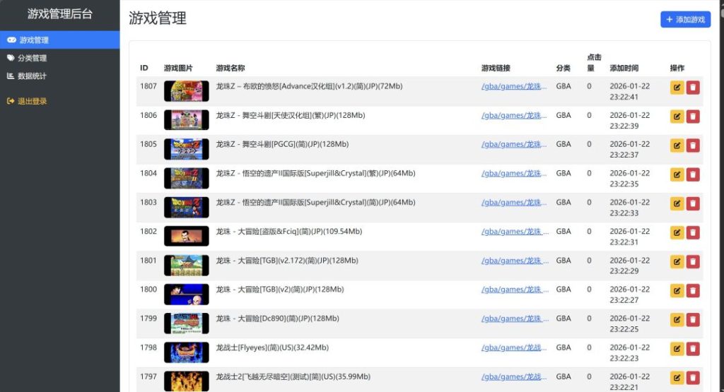This screenshot has height=392, width=724.
Task: Open 游戏管理 in the sidebar
Action: [59, 40]
